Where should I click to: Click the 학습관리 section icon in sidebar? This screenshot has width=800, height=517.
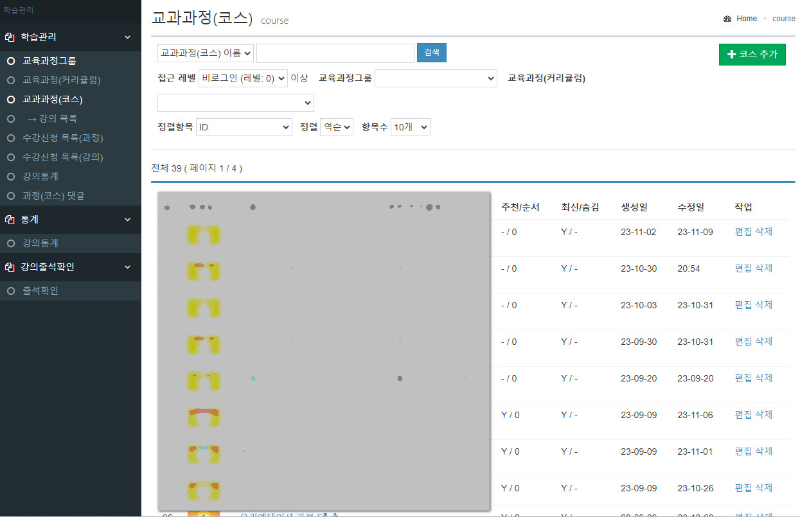click(10, 37)
